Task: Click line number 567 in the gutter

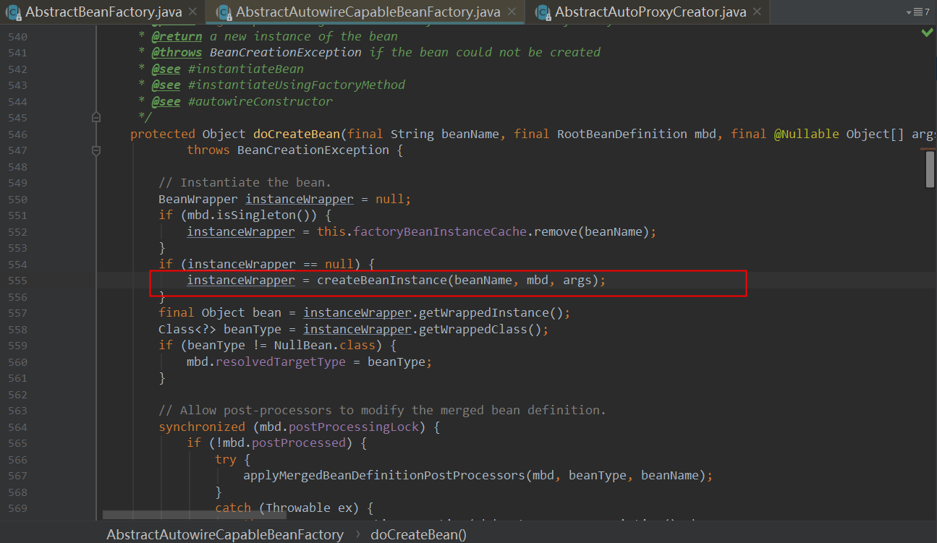Action: 17,476
